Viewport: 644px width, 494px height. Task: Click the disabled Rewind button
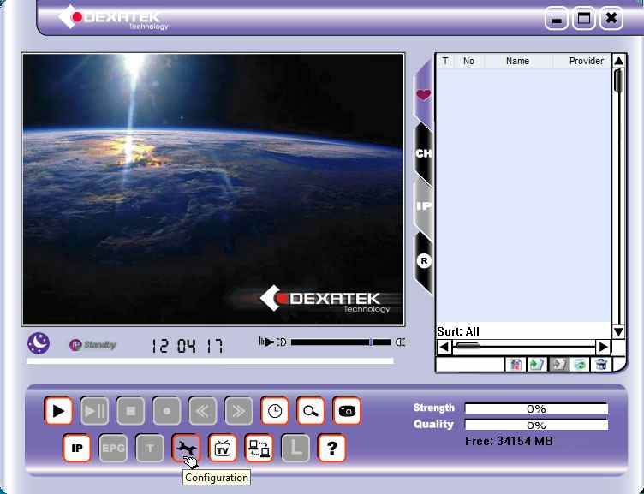(x=202, y=410)
